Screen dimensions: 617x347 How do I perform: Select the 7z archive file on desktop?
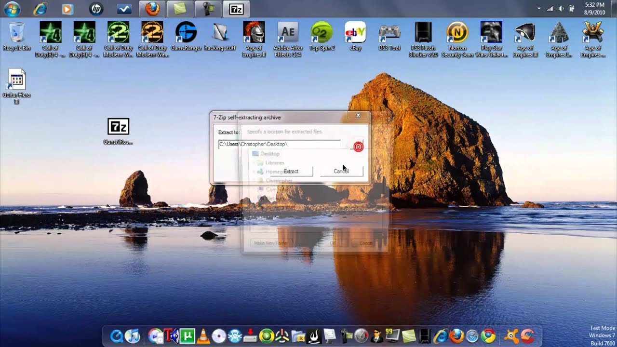[118, 131]
